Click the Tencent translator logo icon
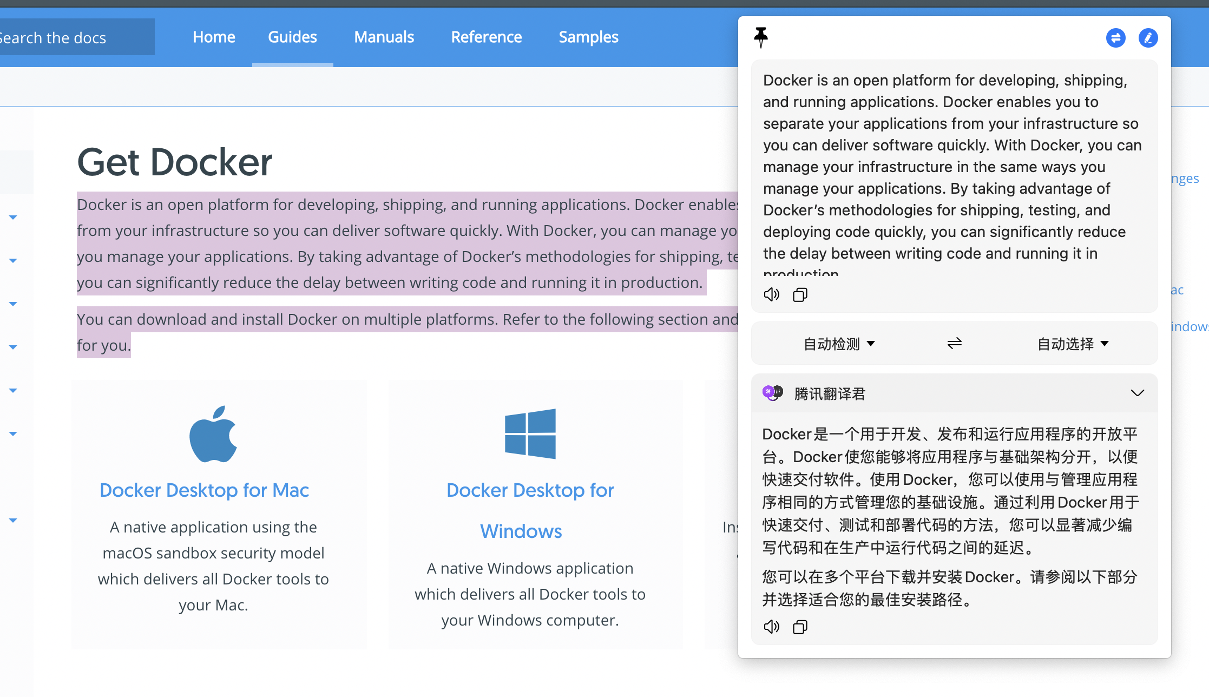1209x697 pixels. pos(773,393)
